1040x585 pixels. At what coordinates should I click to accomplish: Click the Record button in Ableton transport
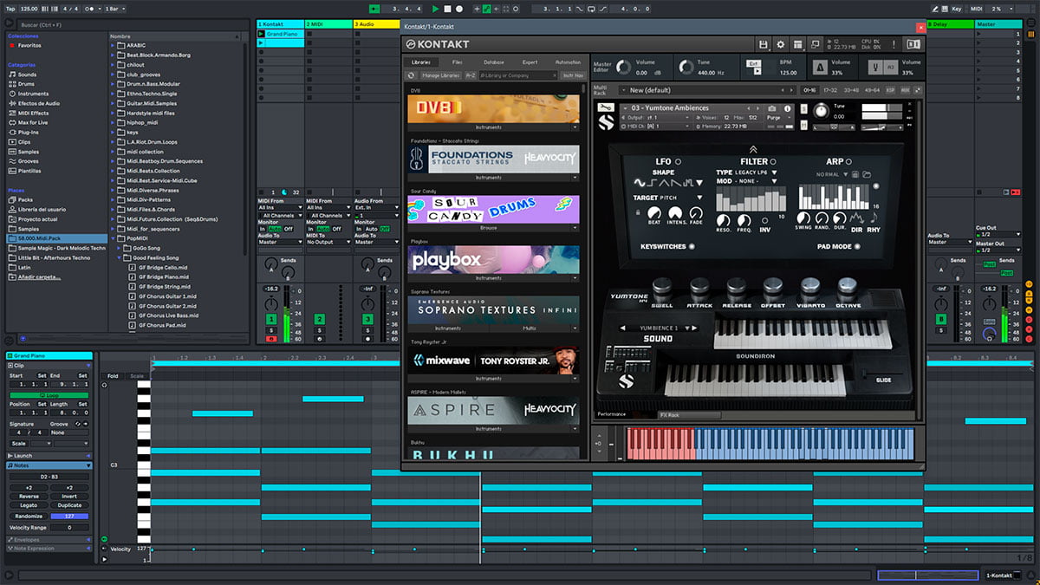458,9
